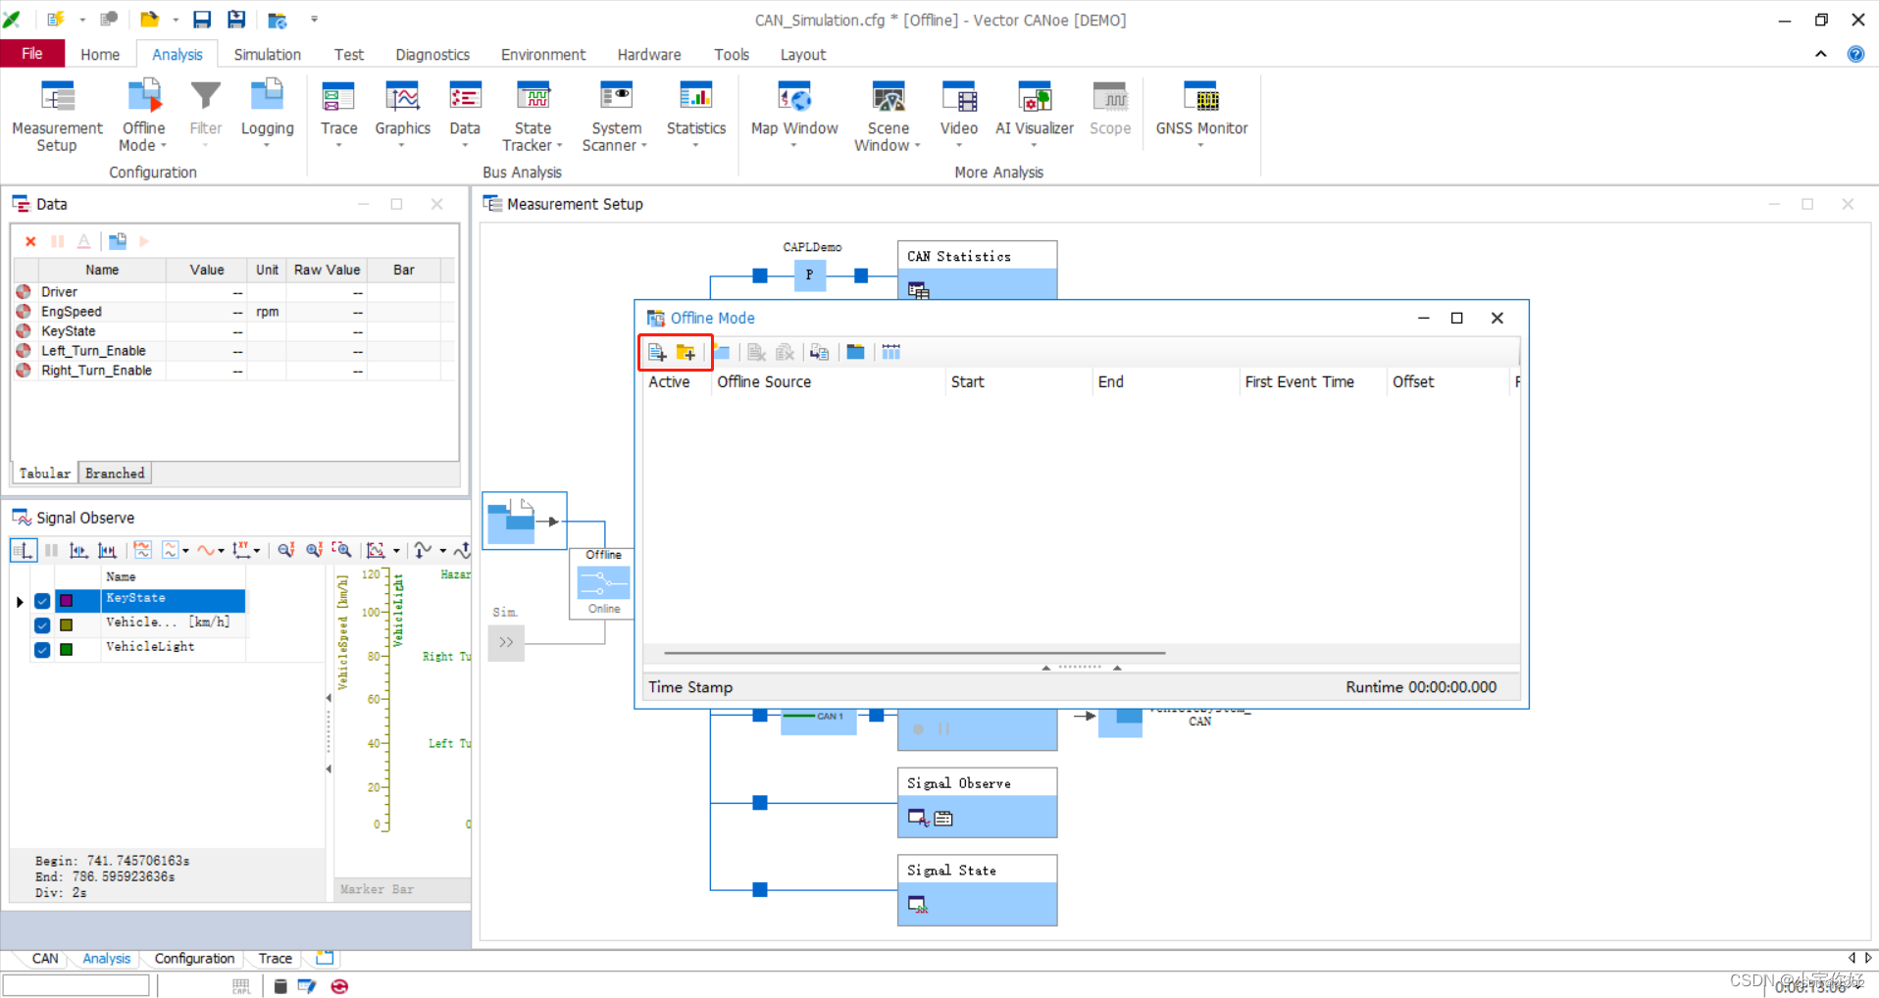The image size is (1879, 998).
Task: Switch to the Configuration desktop tab
Action: point(194,958)
